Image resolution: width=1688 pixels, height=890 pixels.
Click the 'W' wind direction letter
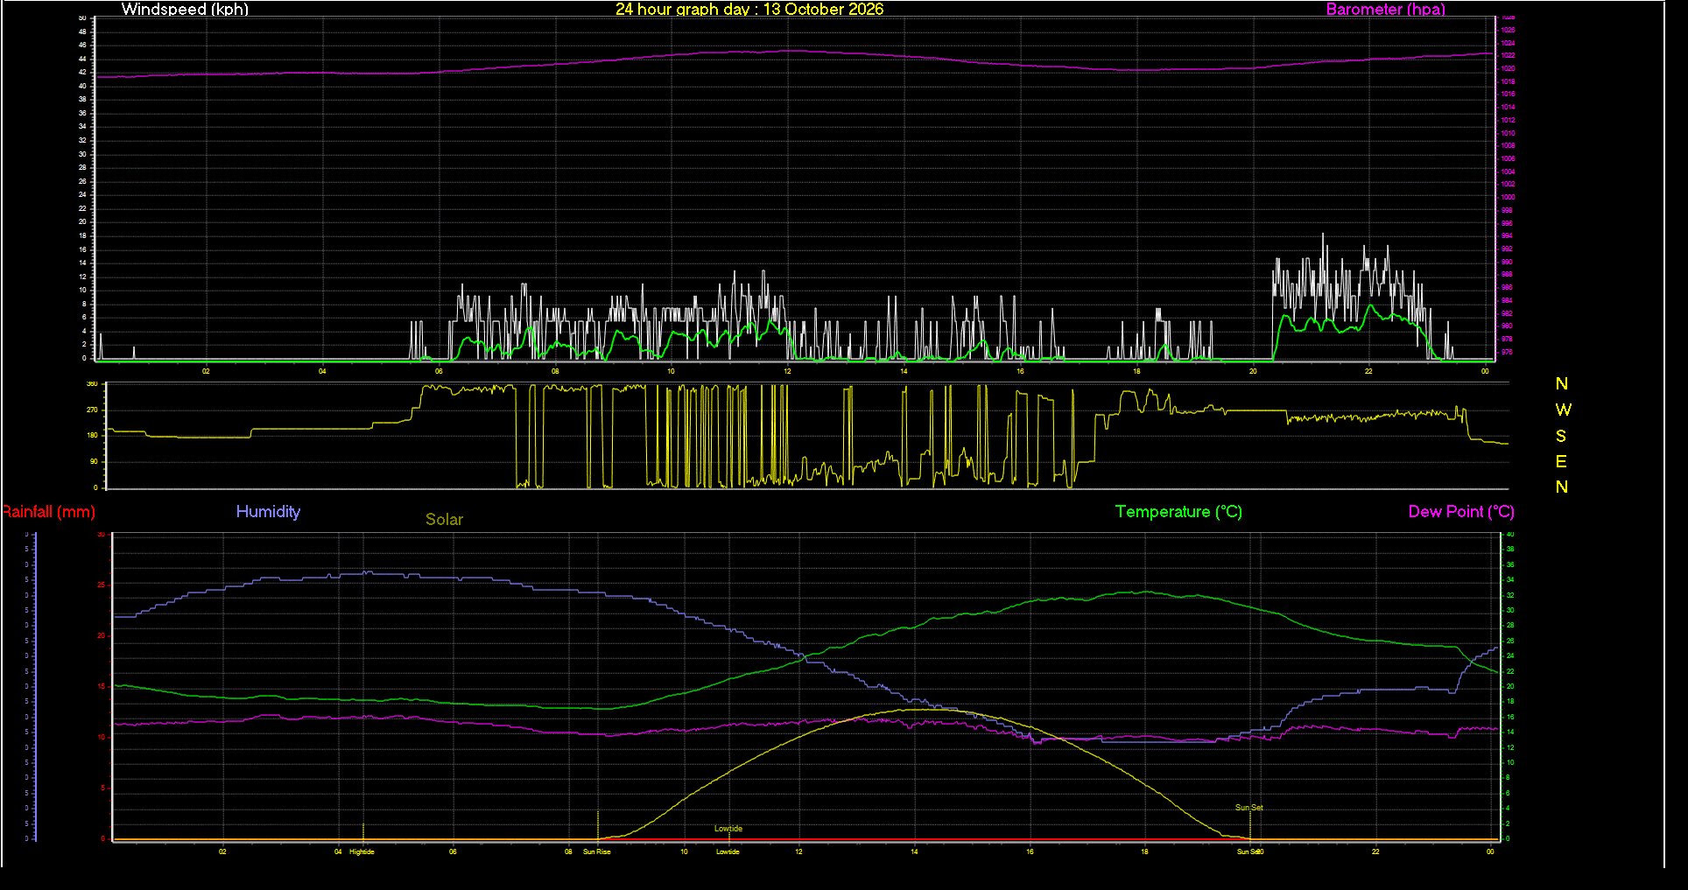point(1563,410)
